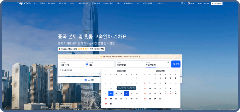
Task: Select August 27 in the calendar
Action: [126, 99]
